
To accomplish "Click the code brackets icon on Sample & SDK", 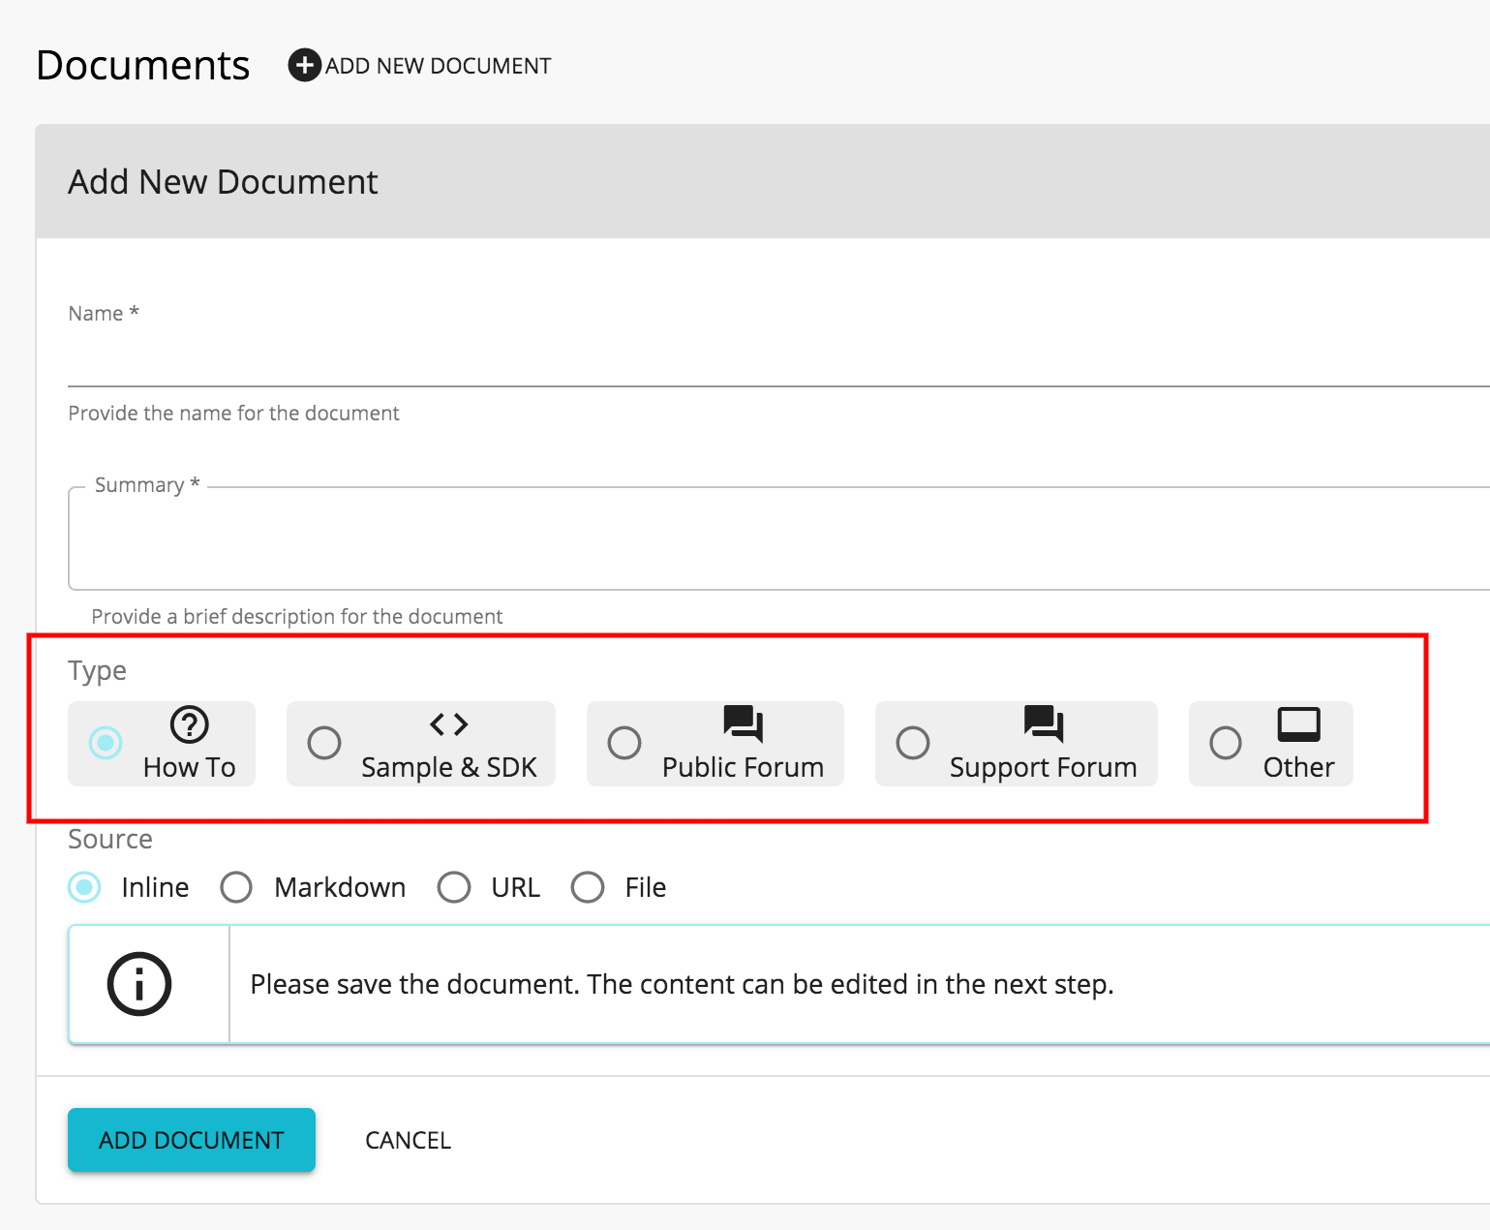I will 448,723.
